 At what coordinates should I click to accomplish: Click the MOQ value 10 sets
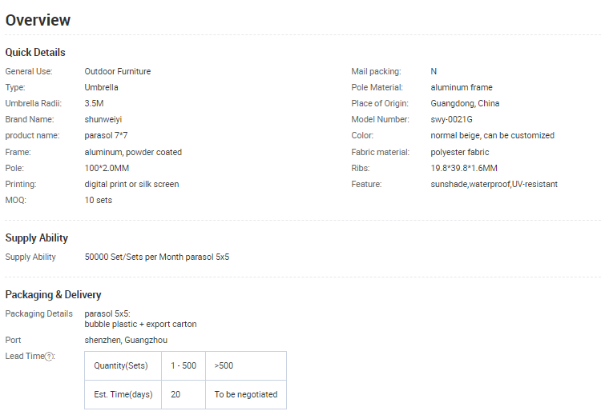99,200
